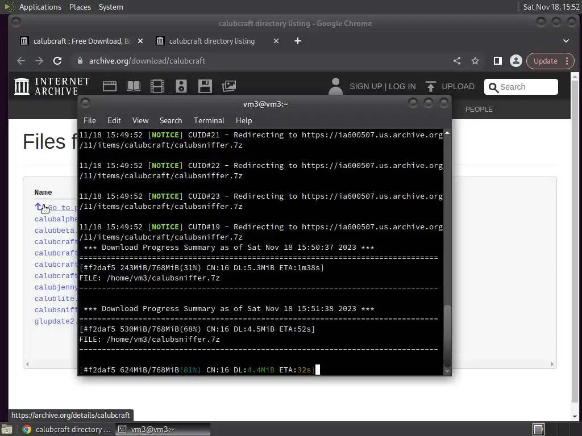Click the archive.org address bar
This screenshot has height=436, width=582.
[260, 61]
